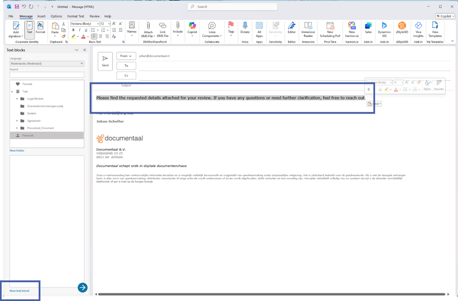Open the Corporate Identity Format tool
Image resolution: width=458 pixels, height=301 pixels.
click(x=40, y=28)
